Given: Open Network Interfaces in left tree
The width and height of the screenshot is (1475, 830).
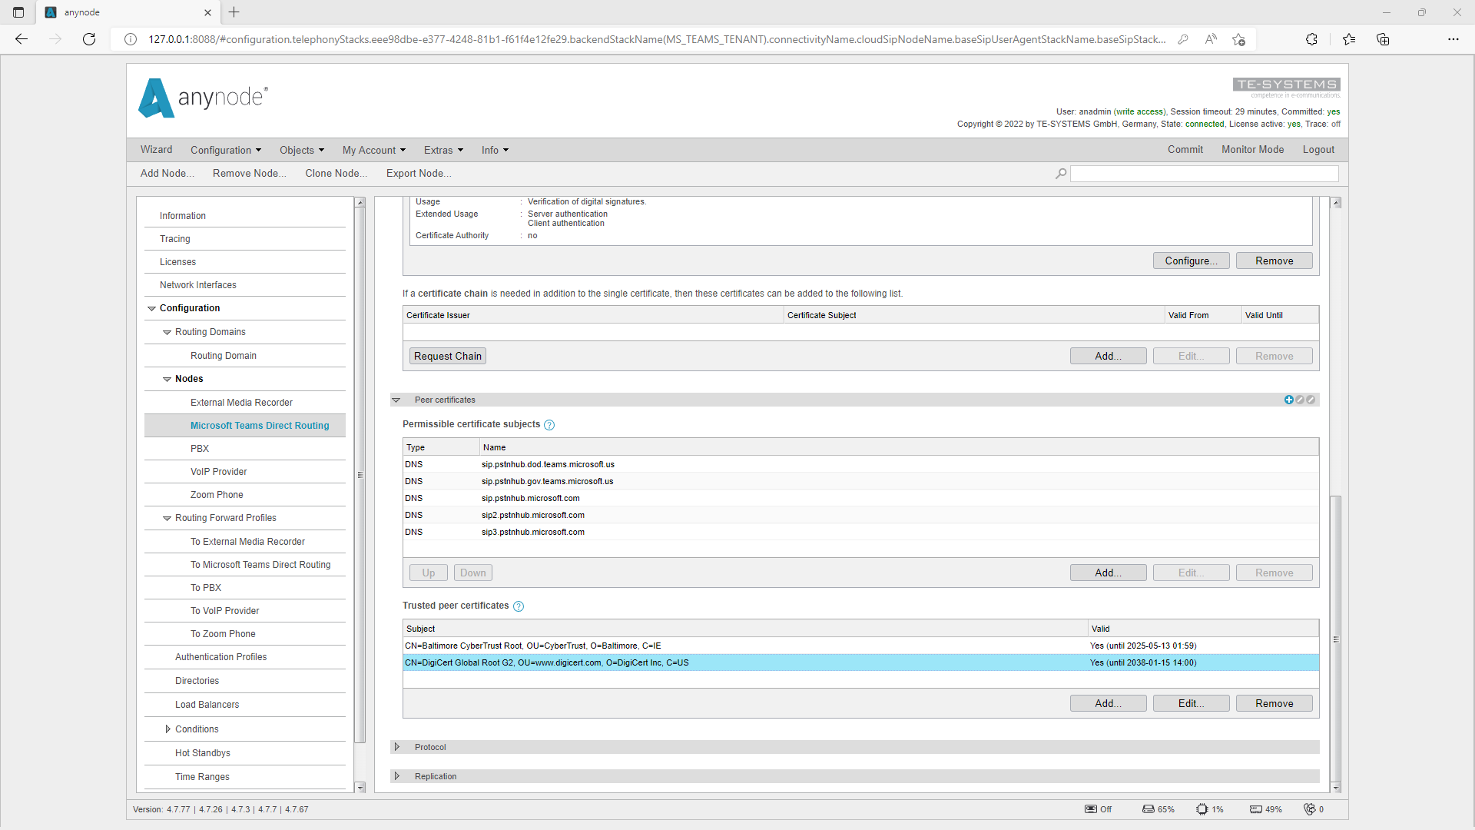Looking at the screenshot, I should (198, 285).
